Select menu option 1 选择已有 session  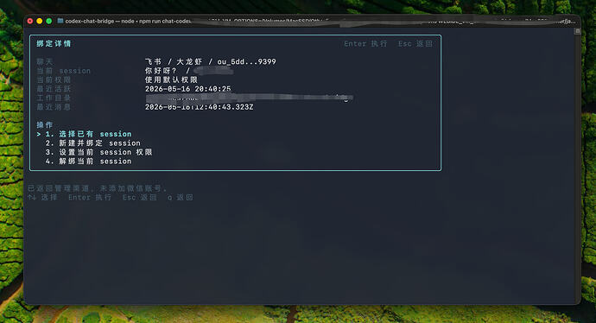point(88,134)
